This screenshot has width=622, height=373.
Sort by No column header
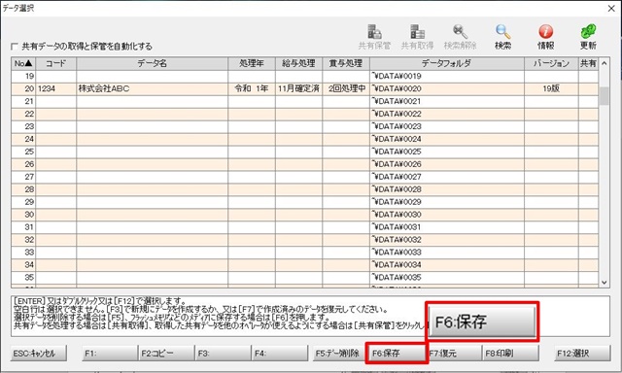click(x=23, y=63)
